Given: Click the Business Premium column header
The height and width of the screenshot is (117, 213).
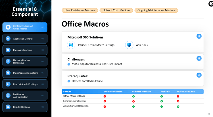Looking at the screenshot, I should tap(141, 92).
